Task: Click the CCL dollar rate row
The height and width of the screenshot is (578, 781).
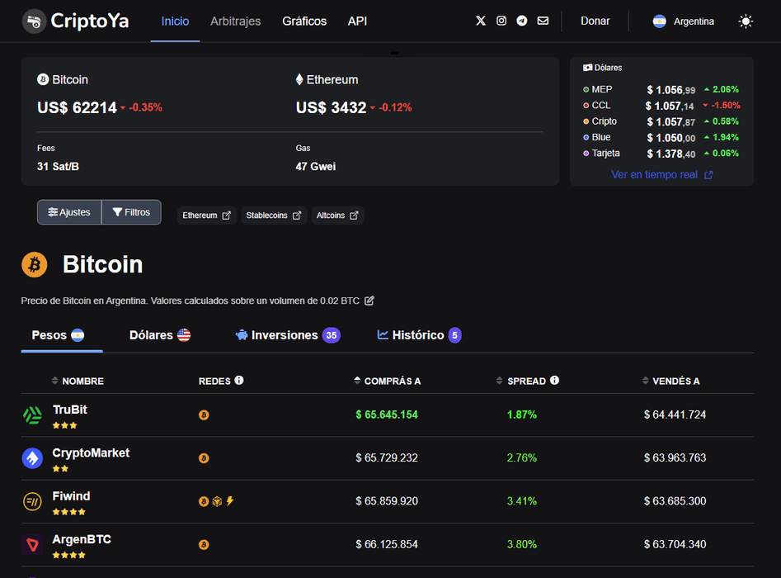Action: [661, 106]
